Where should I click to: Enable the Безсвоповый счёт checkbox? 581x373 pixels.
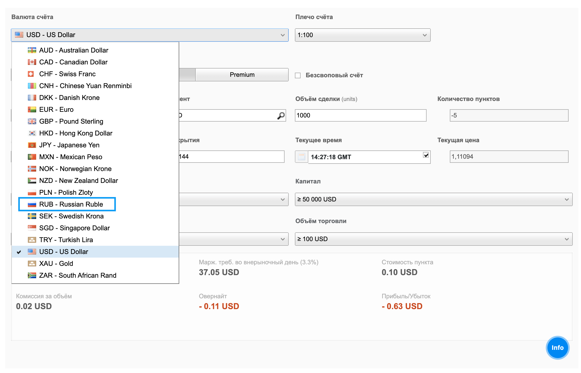tap(298, 75)
